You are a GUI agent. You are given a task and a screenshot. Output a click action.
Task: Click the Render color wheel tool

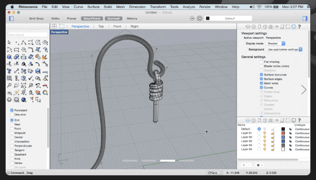[x=45, y=92]
